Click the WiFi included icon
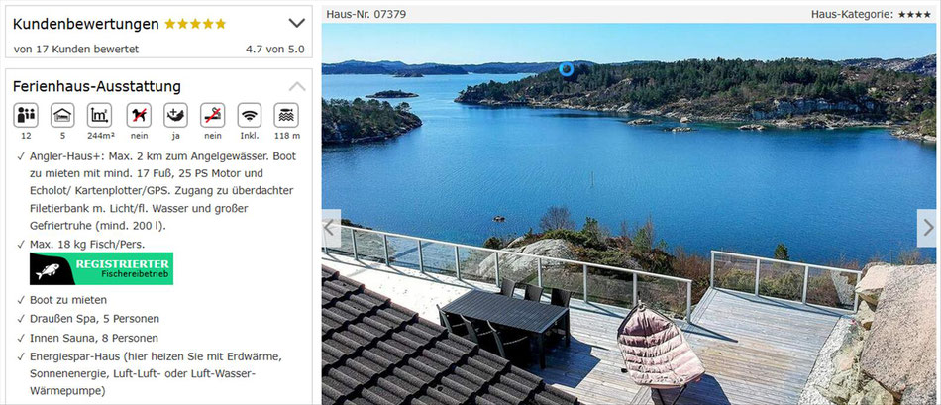This screenshot has width=941, height=405. 250,115
